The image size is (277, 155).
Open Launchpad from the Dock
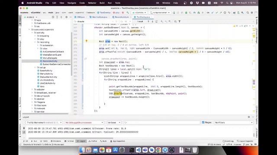pos(89,150)
